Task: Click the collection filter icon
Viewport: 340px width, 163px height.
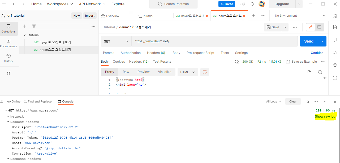Action: click(x=34, y=26)
